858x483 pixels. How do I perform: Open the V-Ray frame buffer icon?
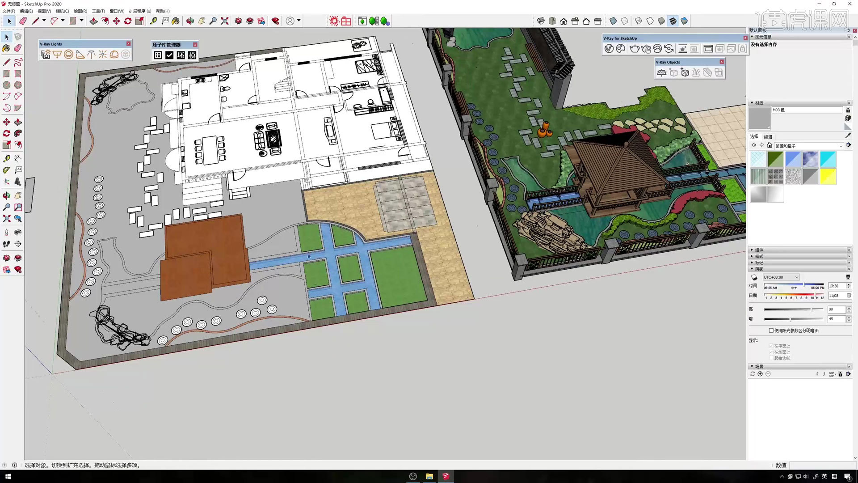(x=708, y=49)
